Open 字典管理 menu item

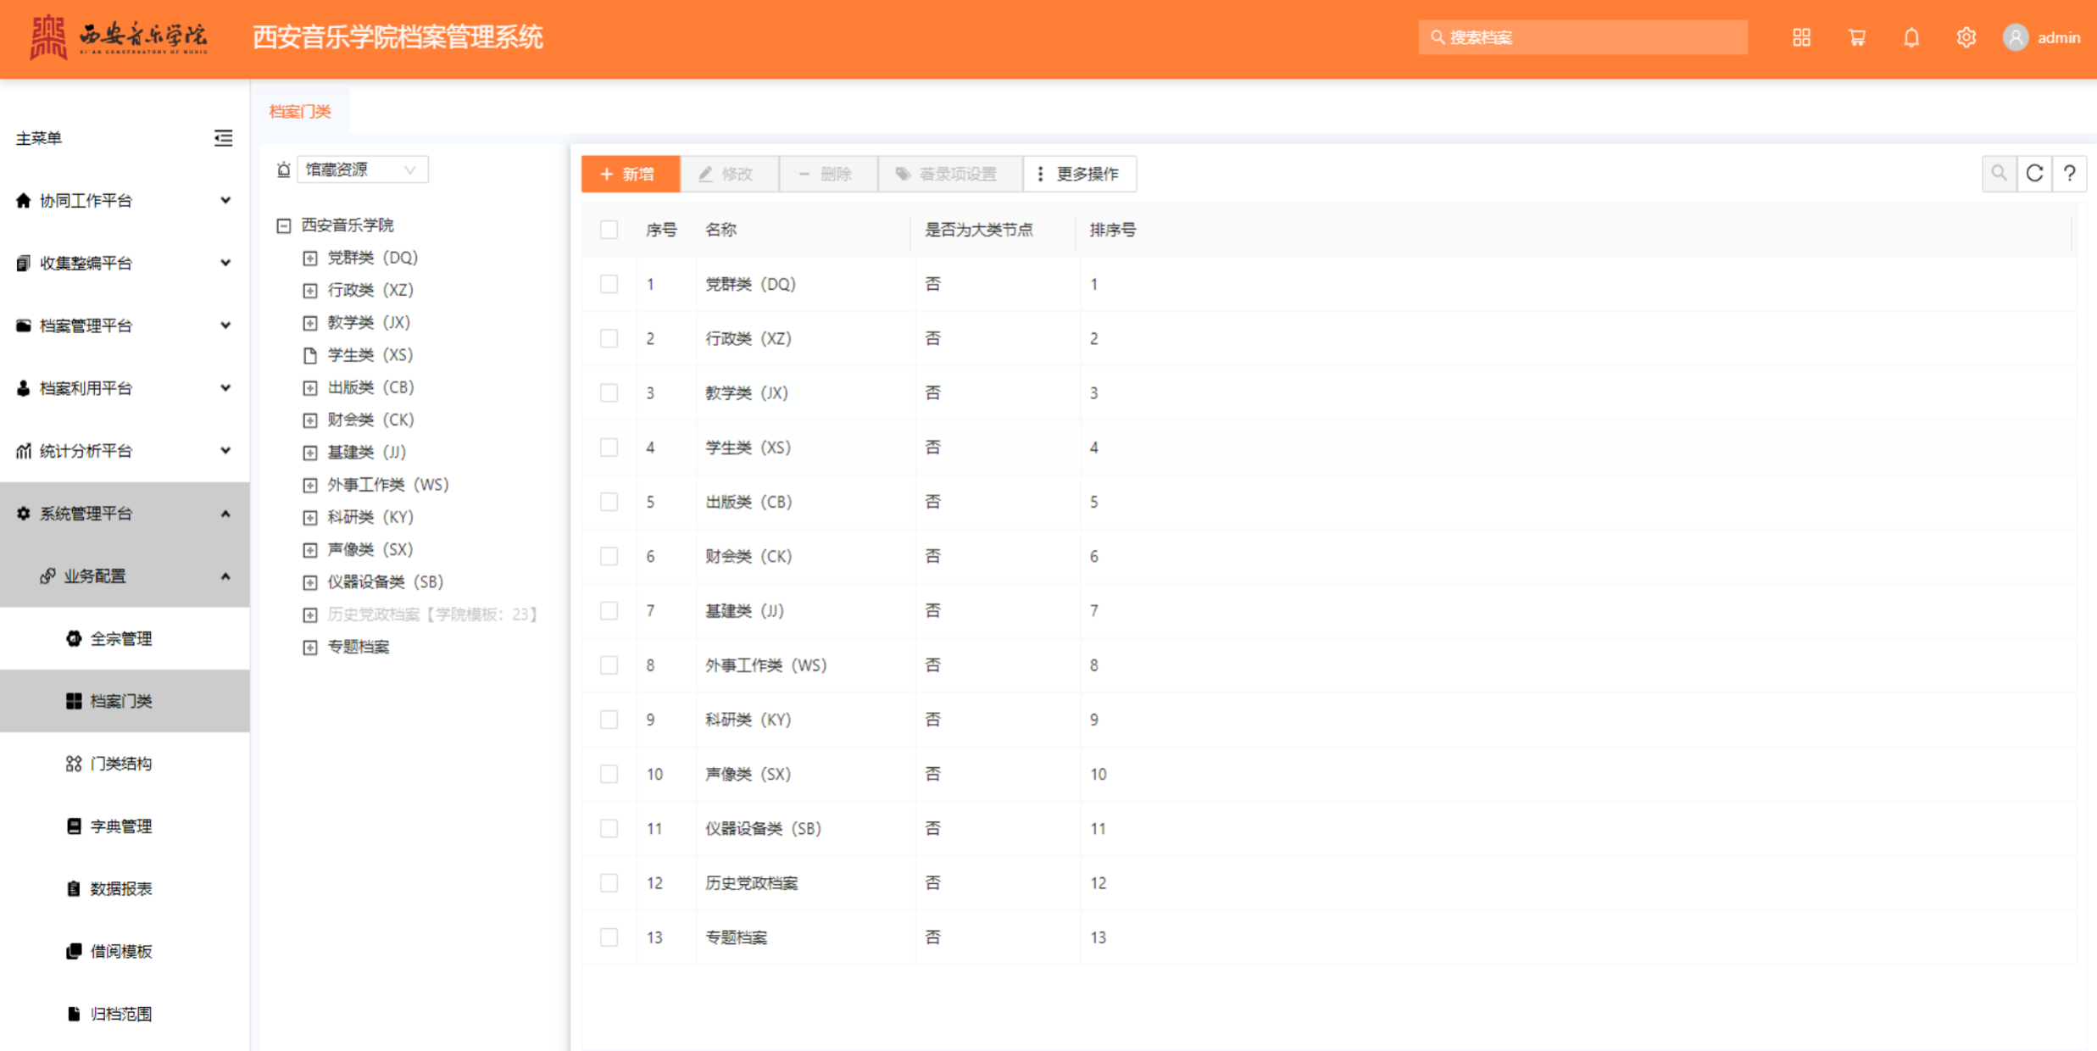click(x=120, y=826)
